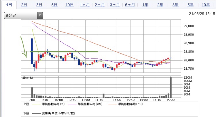Image resolution: width=216 pixels, height=117 pixels.
Task: Show the 2年 chart range
Action: (x=160, y=5)
